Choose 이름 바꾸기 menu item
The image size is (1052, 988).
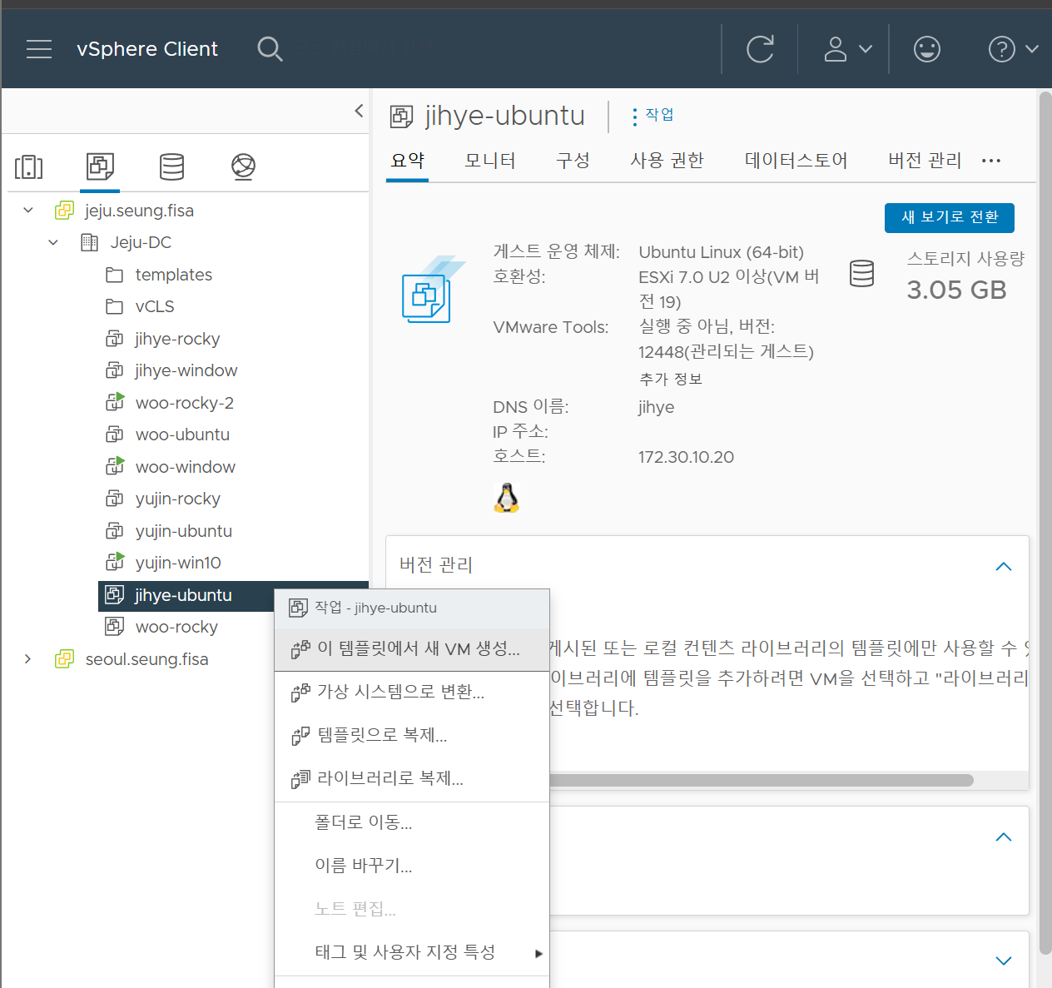tap(412, 866)
